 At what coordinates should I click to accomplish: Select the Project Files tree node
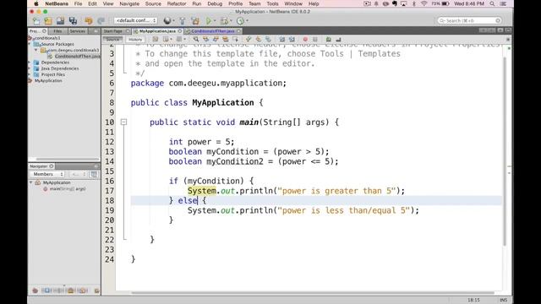(52, 74)
